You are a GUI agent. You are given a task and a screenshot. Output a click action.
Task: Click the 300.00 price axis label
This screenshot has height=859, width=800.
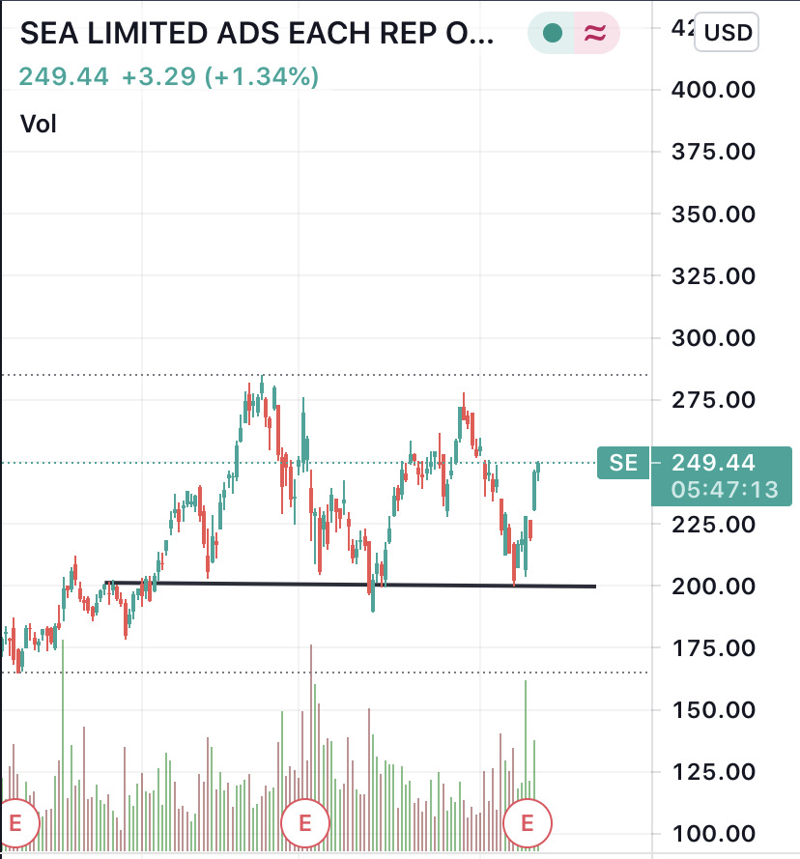coord(713,337)
